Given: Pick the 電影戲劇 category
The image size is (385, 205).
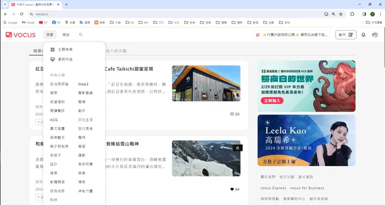Looking at the screenshot, I should 85,93.
